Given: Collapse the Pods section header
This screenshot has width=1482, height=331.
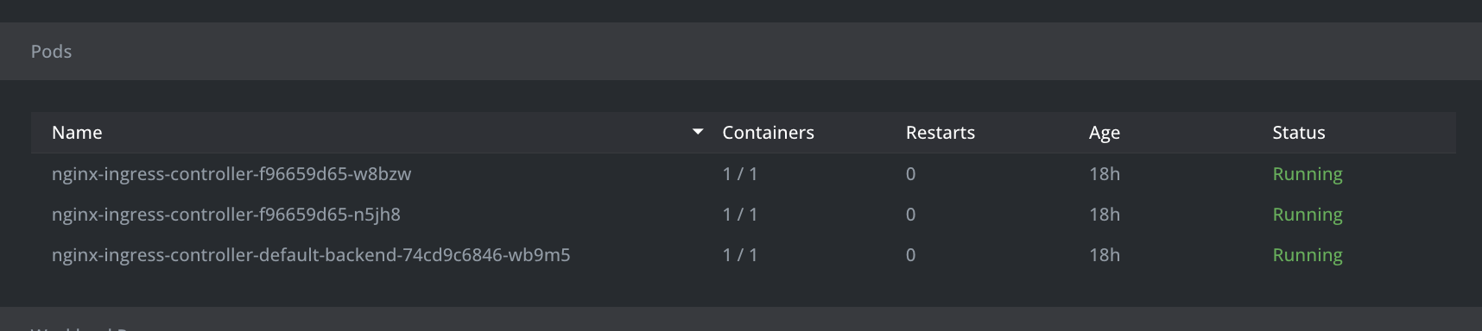Looking at the screenshot, I should point(741,52).
